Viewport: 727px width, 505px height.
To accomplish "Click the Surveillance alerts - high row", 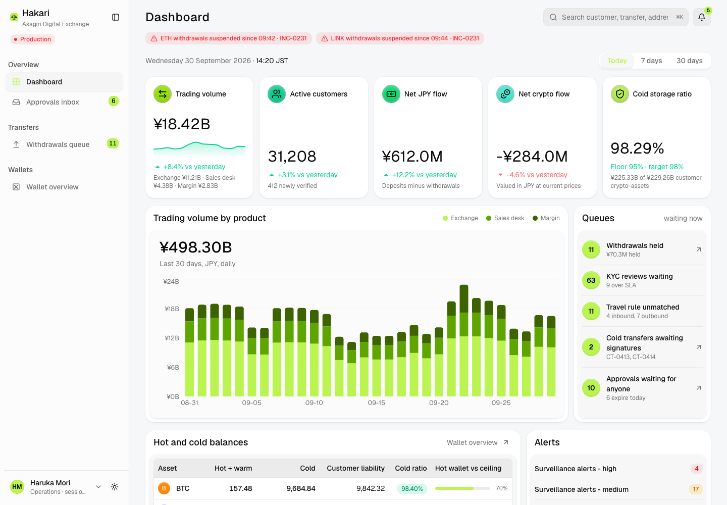I will click(618, 469).
